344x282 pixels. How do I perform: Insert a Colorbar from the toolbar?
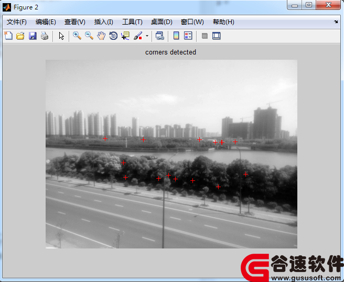pyautogui.click(x=176, y=36)
